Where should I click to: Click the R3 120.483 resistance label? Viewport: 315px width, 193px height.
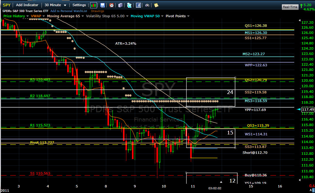[40, 80]
